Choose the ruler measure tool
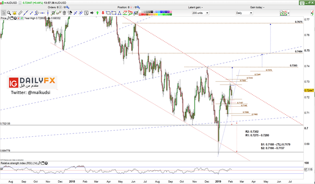Image resolution: width=315 pixels, height=184 pixels. (20, 13)
